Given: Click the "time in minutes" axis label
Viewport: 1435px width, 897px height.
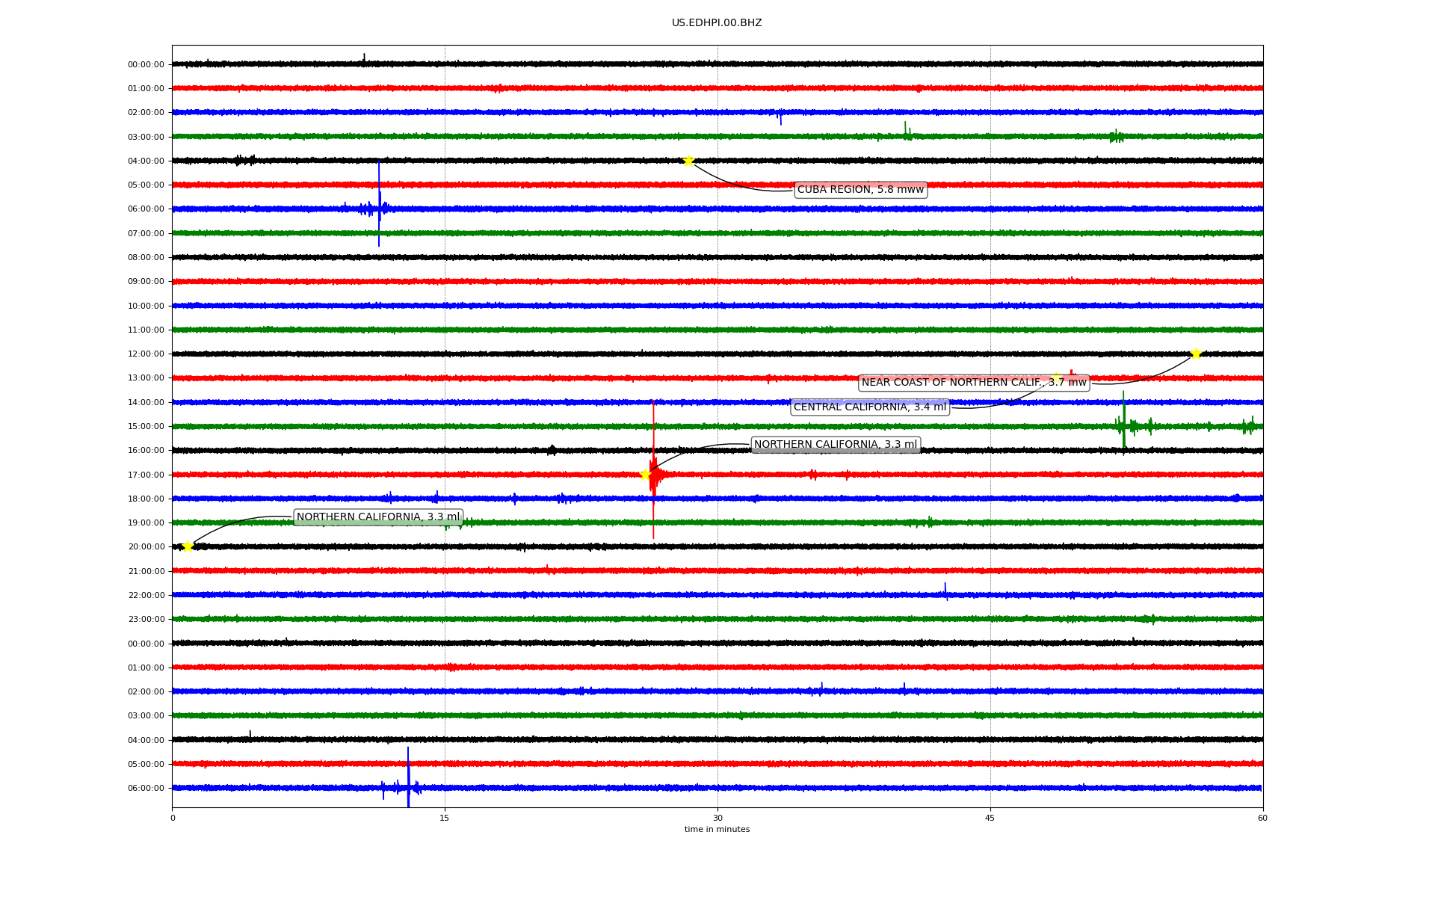Looking at the screenshot, I should tap(717, 830).
